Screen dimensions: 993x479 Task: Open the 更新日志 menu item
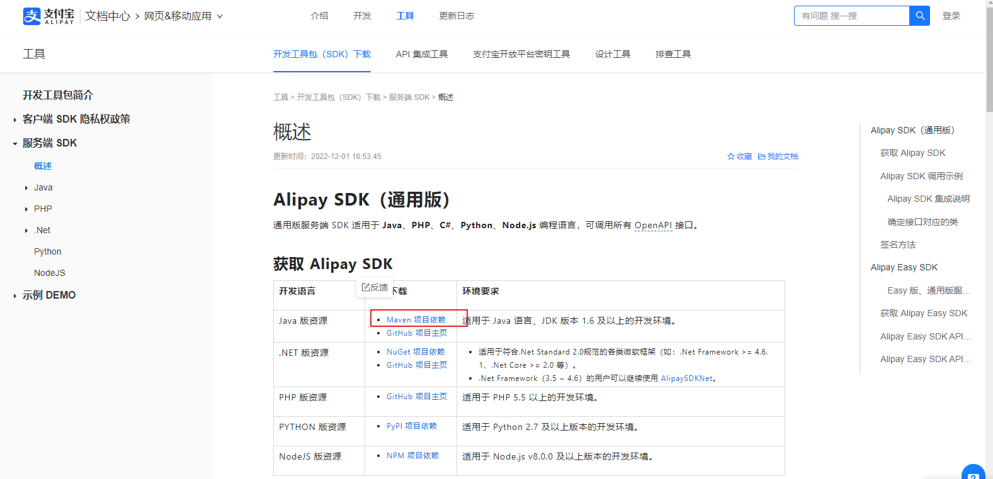[457, 16]
